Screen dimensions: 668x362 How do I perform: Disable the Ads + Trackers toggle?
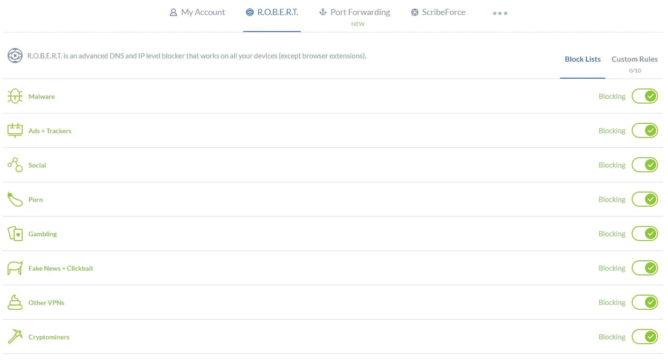[645, 130]
